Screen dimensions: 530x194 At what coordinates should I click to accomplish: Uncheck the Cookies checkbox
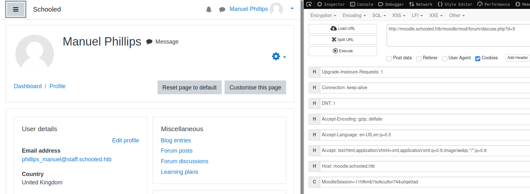click(x=478, y=58)
